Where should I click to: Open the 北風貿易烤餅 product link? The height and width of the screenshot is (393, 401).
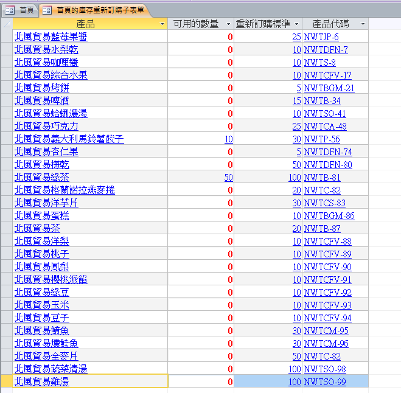click(x=42, y=88)
